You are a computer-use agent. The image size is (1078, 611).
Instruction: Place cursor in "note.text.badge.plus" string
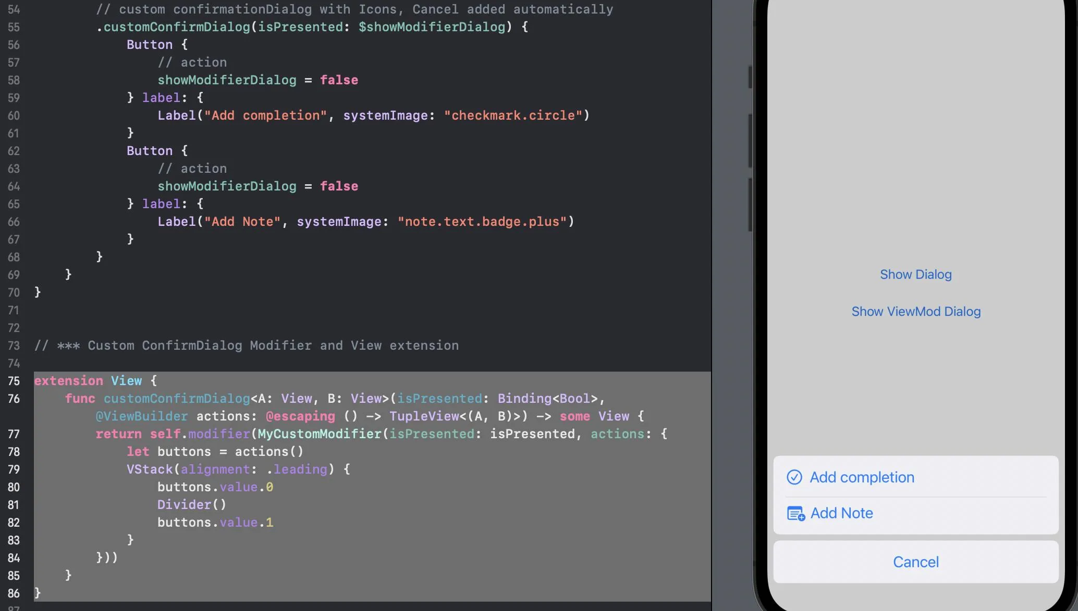(482, 222)
